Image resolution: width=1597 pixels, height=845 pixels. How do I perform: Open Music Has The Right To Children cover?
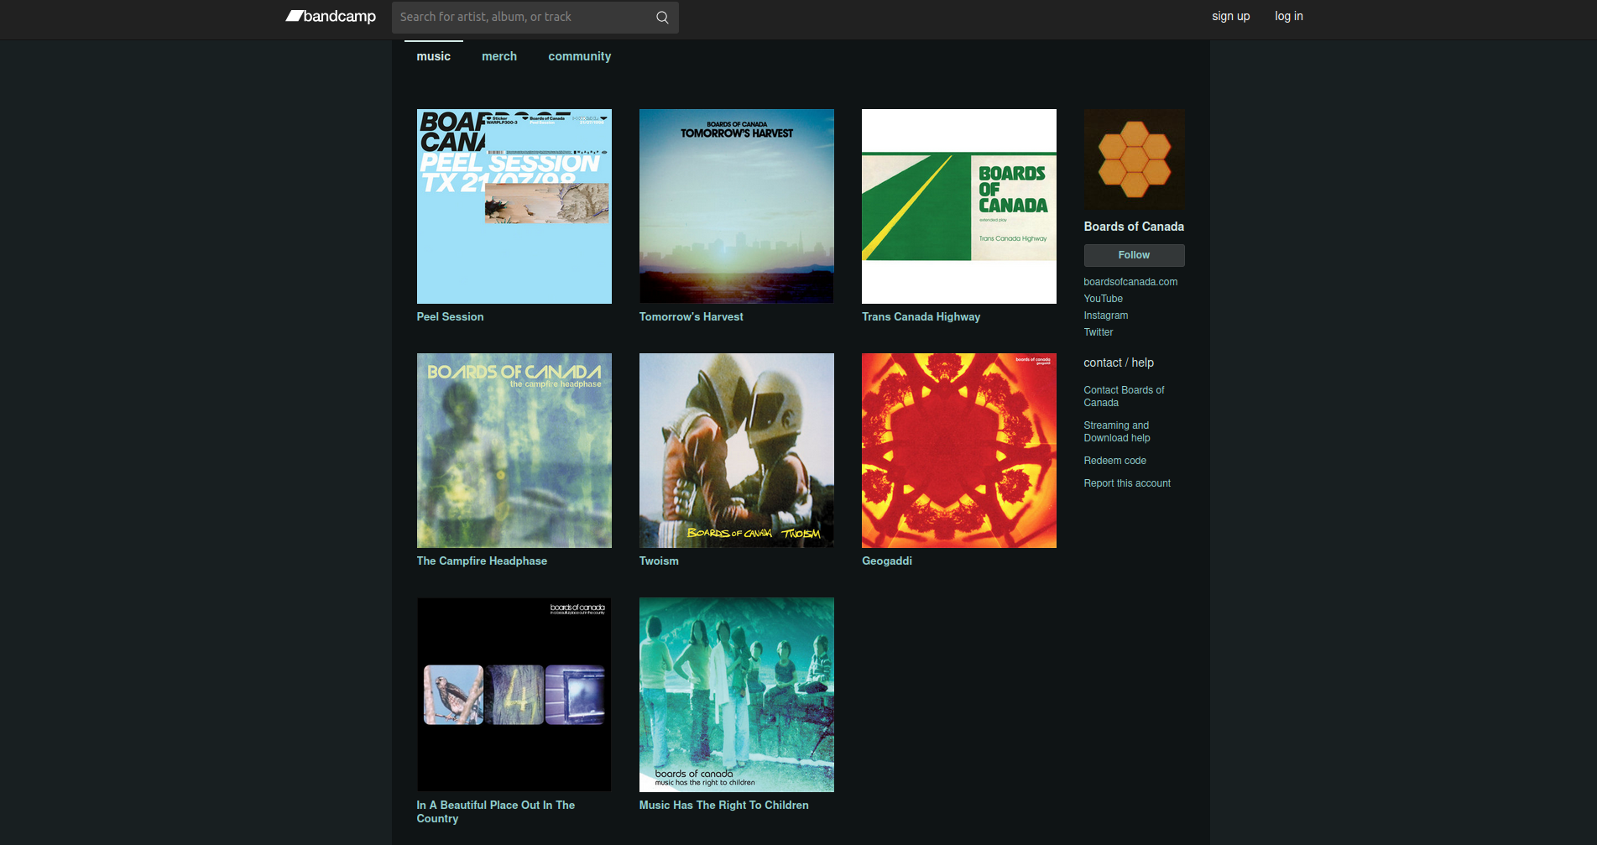point(737,695)
